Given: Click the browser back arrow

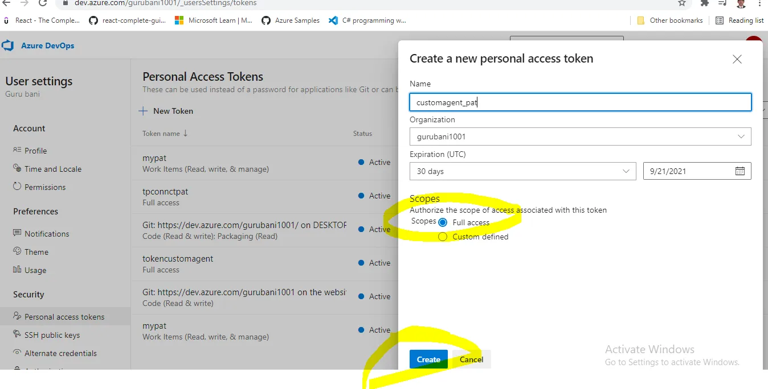Looking at the screenshot, I should click(x=7, y=3).
